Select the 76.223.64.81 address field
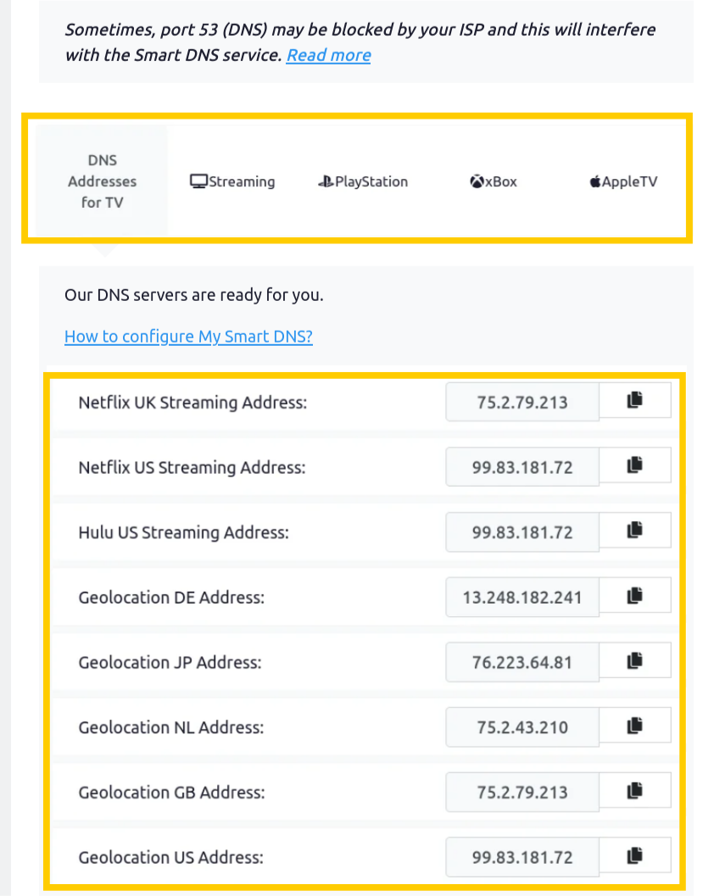 coord(522,663)
